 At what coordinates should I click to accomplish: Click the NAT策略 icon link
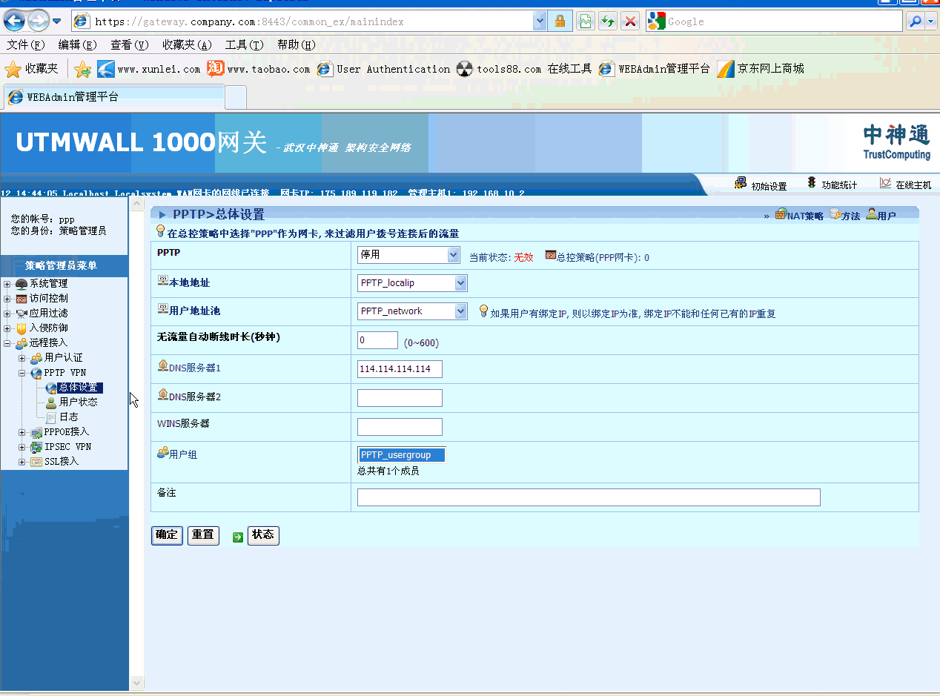pyautogui.click(x=781, y=215)
